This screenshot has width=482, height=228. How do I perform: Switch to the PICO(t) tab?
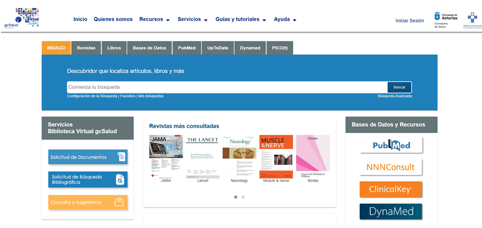[280, 48]
